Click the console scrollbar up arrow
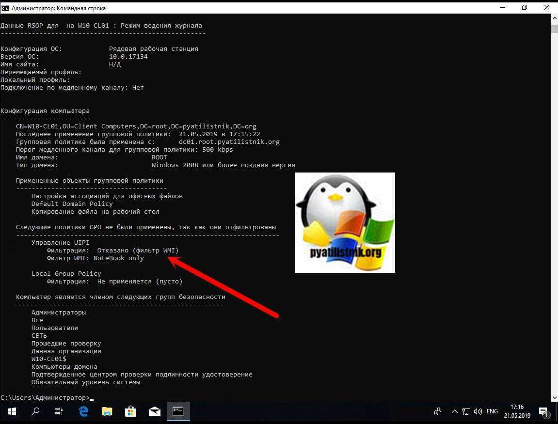 point(554,21)
